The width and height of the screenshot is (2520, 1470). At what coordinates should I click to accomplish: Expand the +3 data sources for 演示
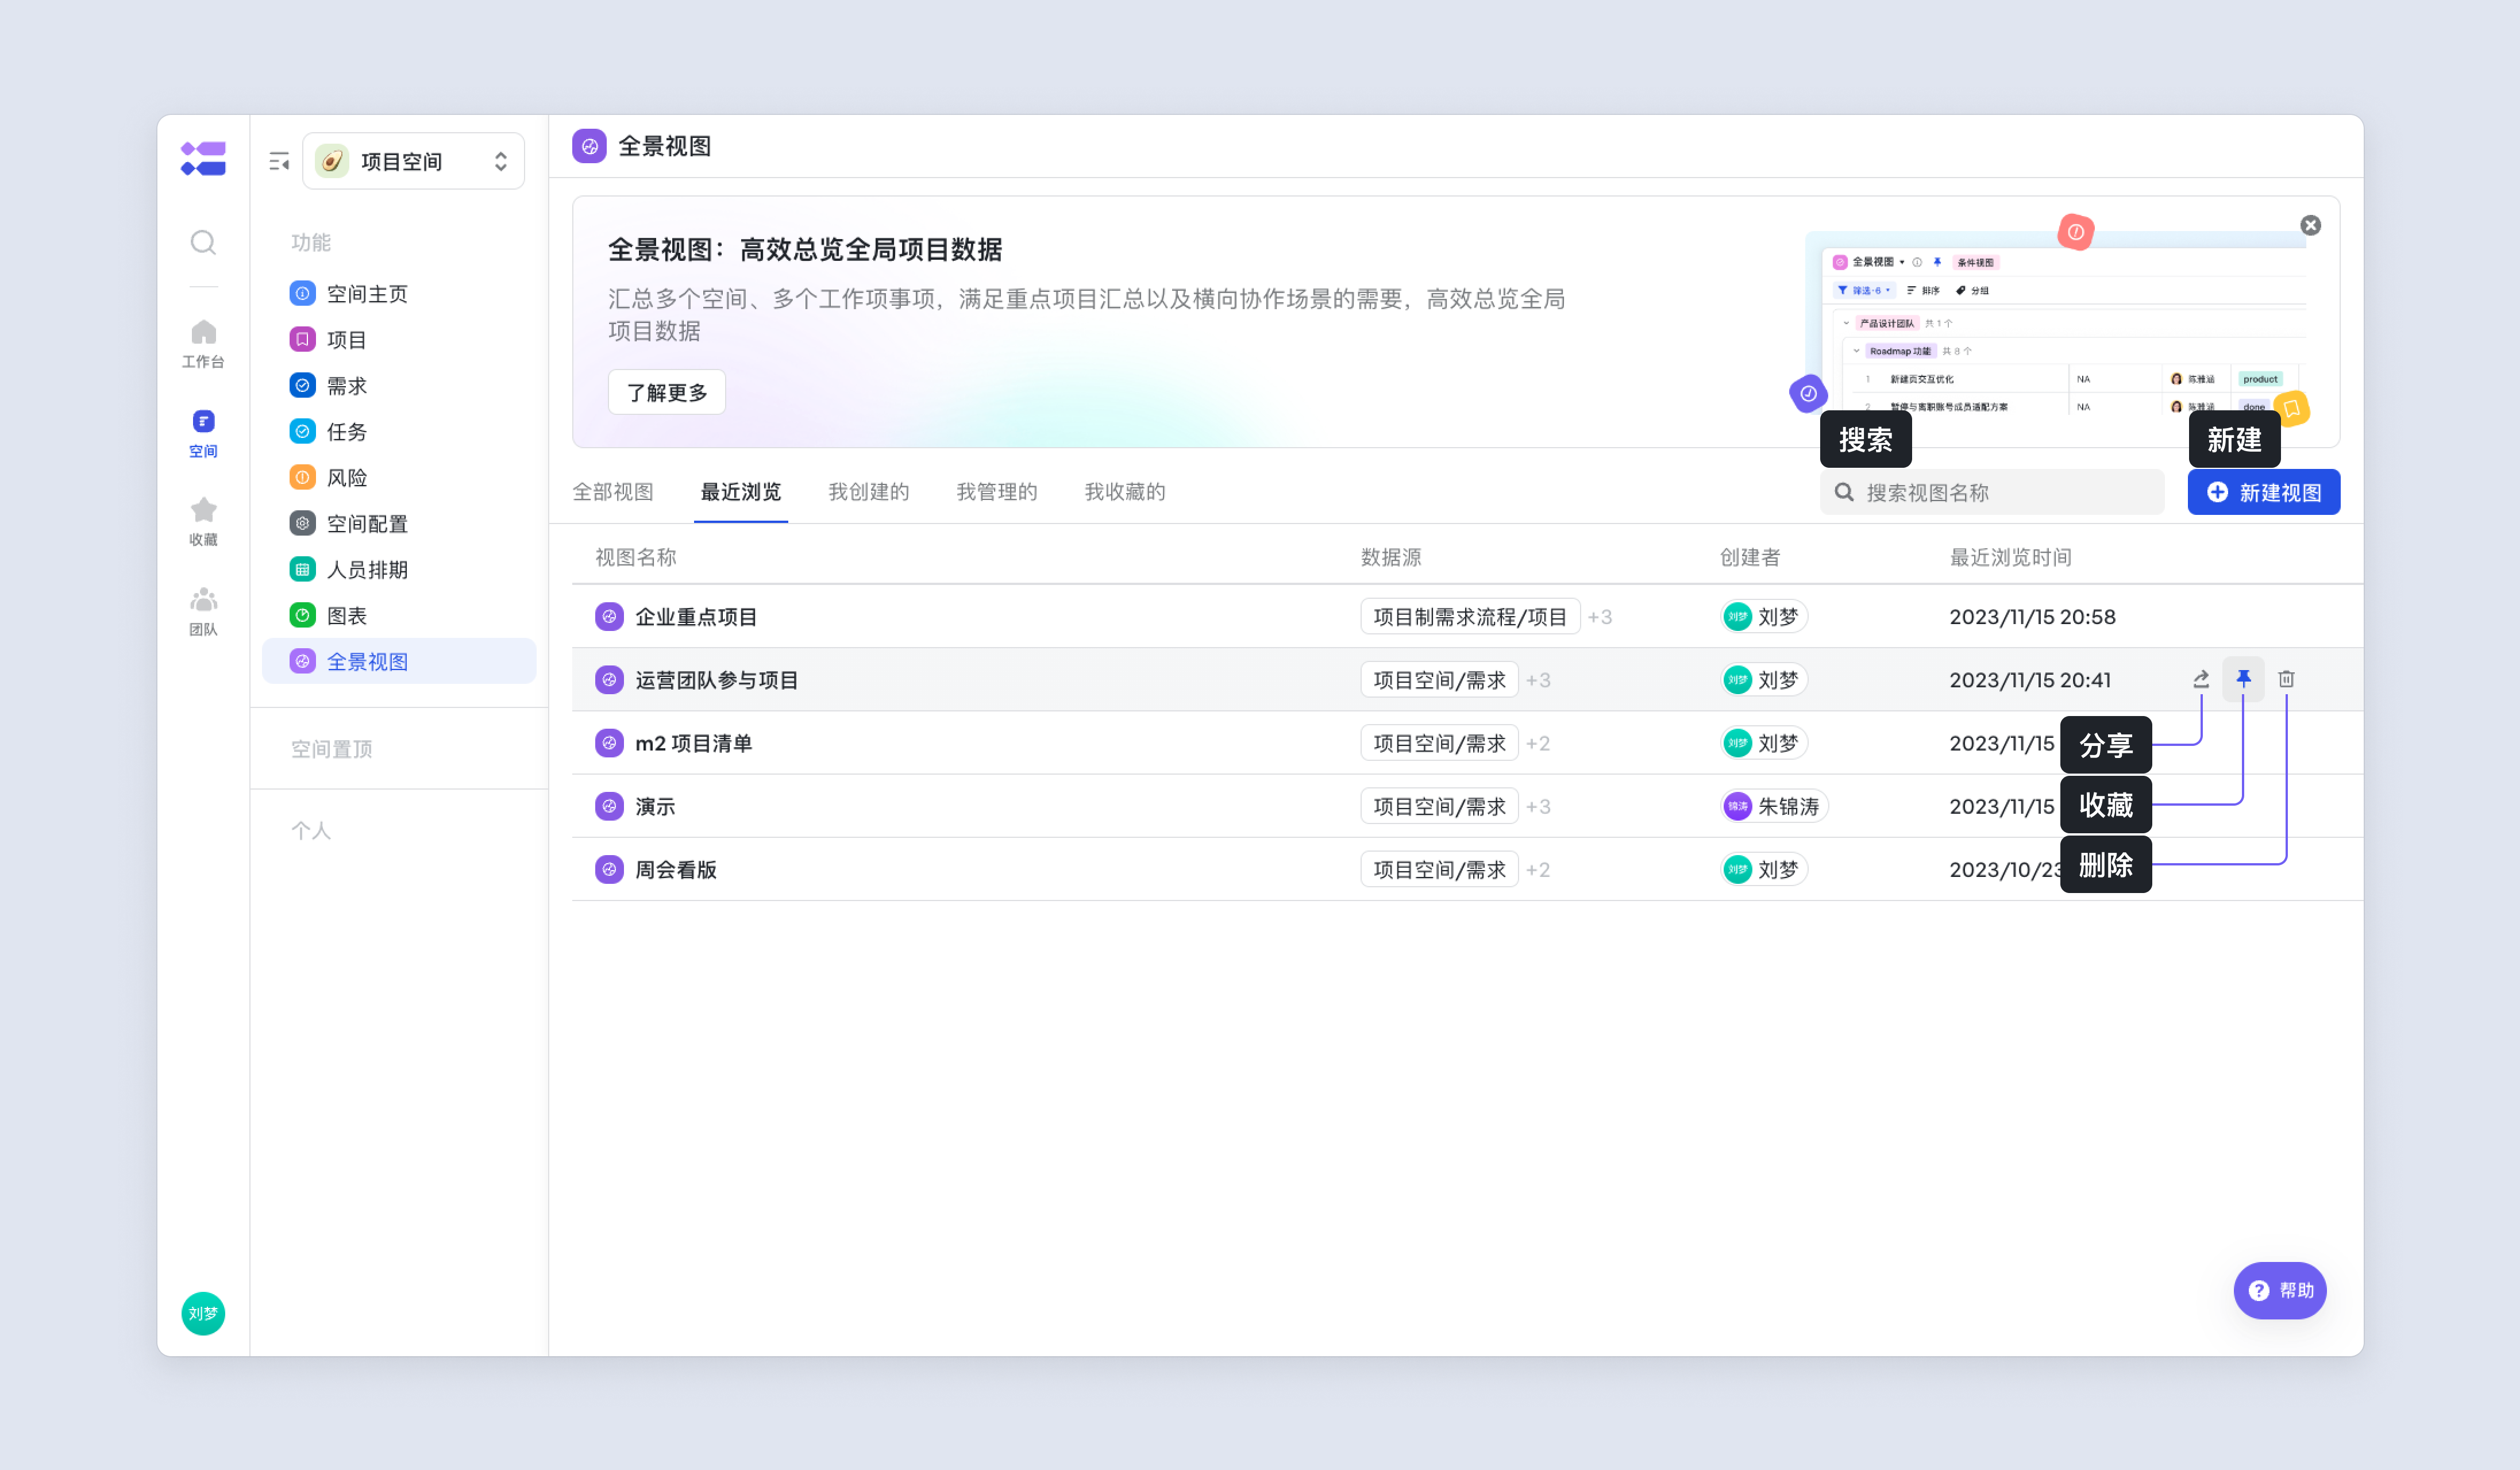coord(1539,805)
